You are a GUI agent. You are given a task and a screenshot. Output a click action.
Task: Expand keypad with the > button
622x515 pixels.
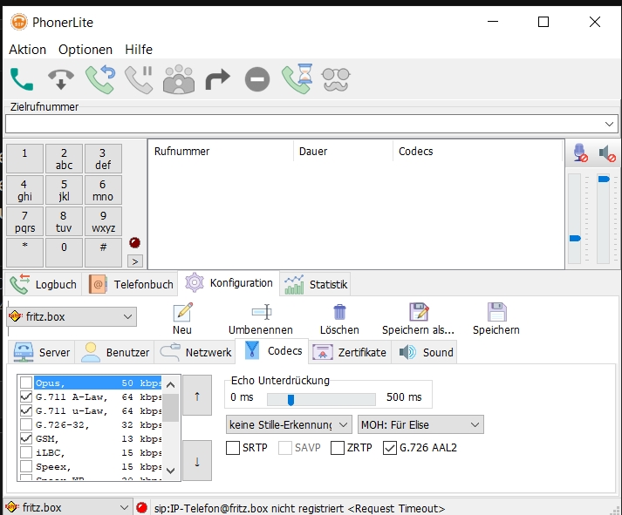tap(135, 261)
